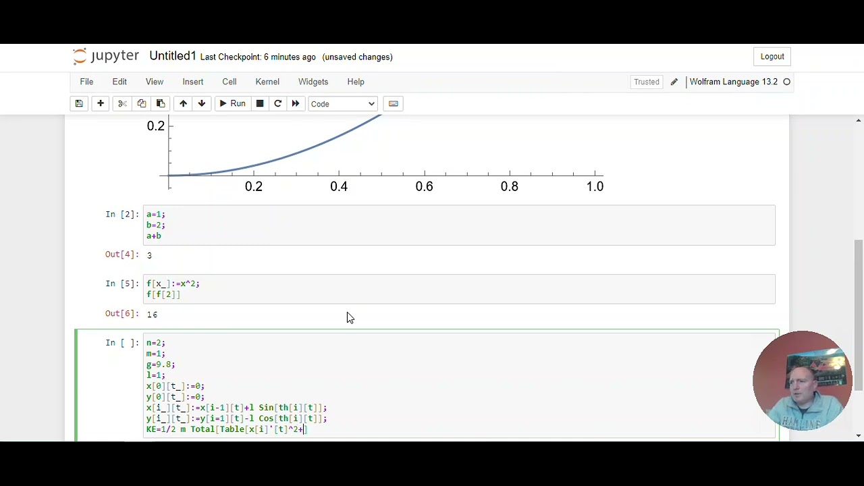Screen dimensions: 864x486
Task: Open the Help menu
Action: [x=356, y=82]
